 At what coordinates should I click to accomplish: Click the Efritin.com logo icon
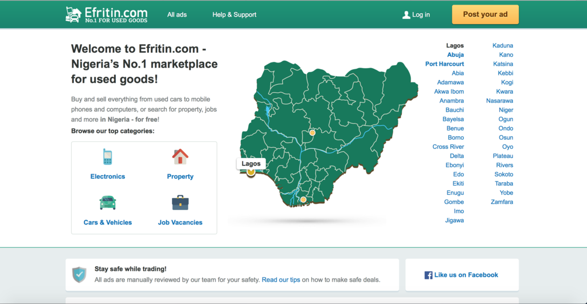coord(73,14)
